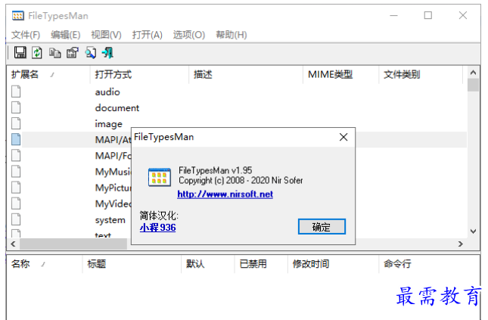Select the system row text
The image size is (488, 320).
coord(110,220)
